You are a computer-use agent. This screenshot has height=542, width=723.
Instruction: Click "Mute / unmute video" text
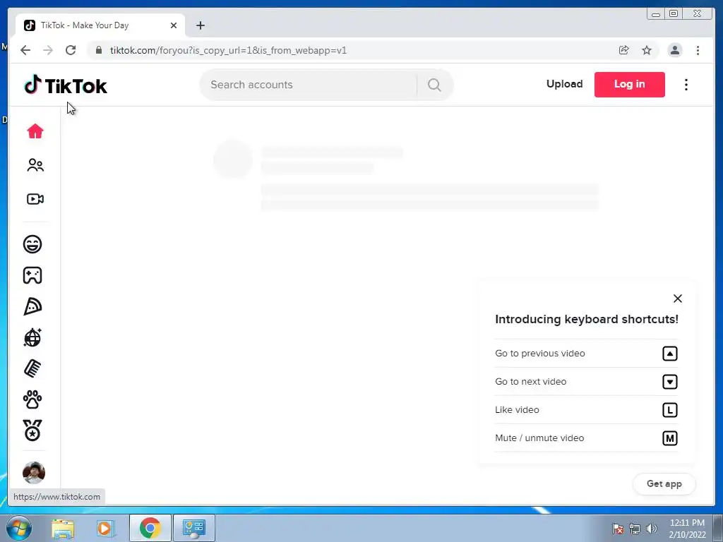click(539, 438)
